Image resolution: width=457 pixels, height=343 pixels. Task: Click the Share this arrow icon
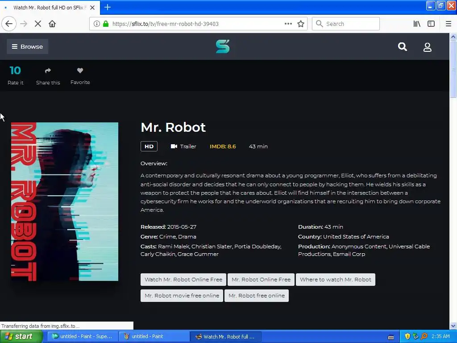48,71
